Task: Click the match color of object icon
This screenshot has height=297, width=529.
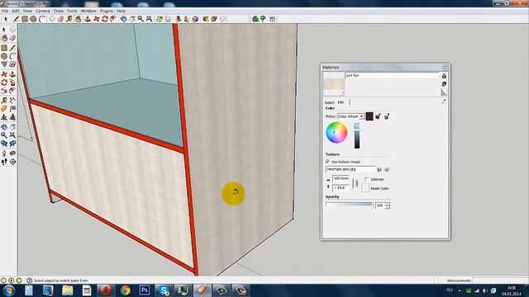Action: 378,116
